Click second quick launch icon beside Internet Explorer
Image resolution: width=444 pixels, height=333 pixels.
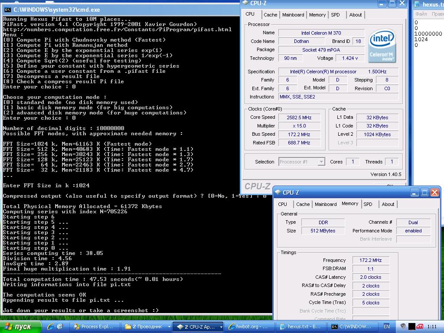coord(60,326)
